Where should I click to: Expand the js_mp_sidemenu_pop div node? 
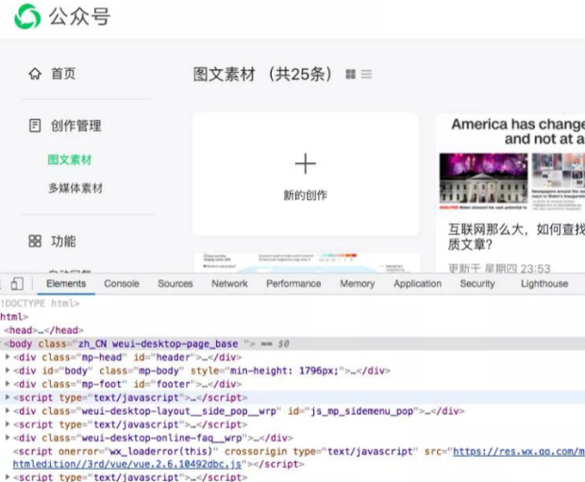(8, 410)
